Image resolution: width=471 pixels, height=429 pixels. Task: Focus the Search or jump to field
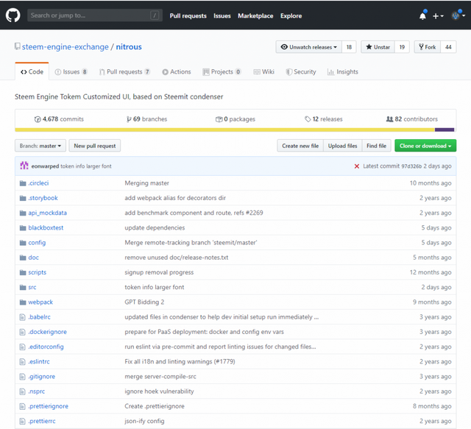click(x=95, y=15)
